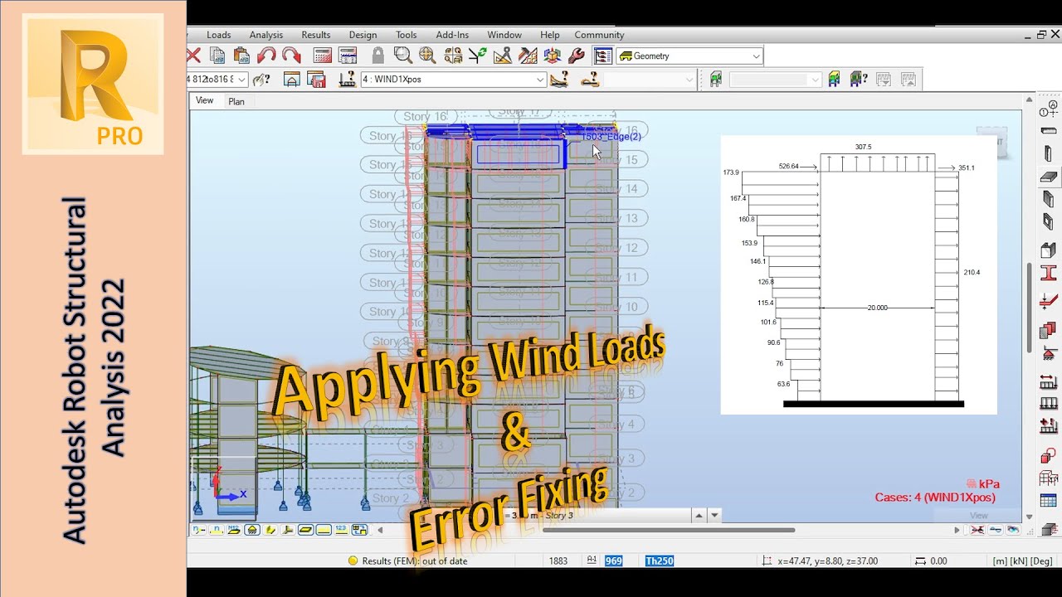Image resolution: width=1062 pixels, height=597 pixels.
Task: Undo the last action
Action: (266, 56)
